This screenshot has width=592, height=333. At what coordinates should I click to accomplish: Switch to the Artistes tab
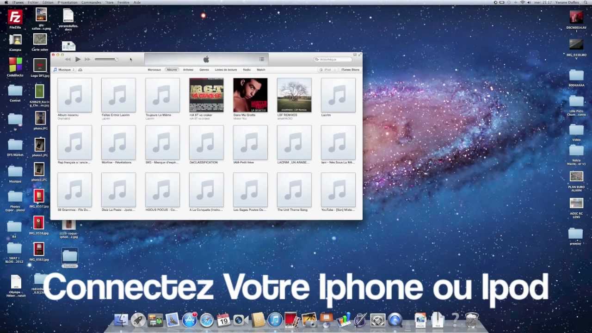[188, 70]
